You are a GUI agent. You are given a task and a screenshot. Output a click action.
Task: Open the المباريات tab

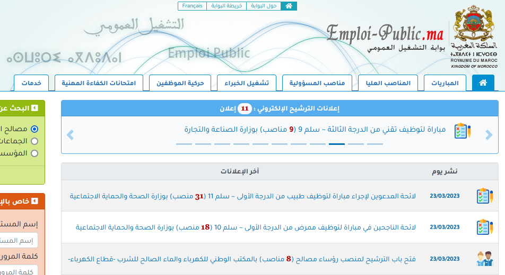tap(445, 83)
